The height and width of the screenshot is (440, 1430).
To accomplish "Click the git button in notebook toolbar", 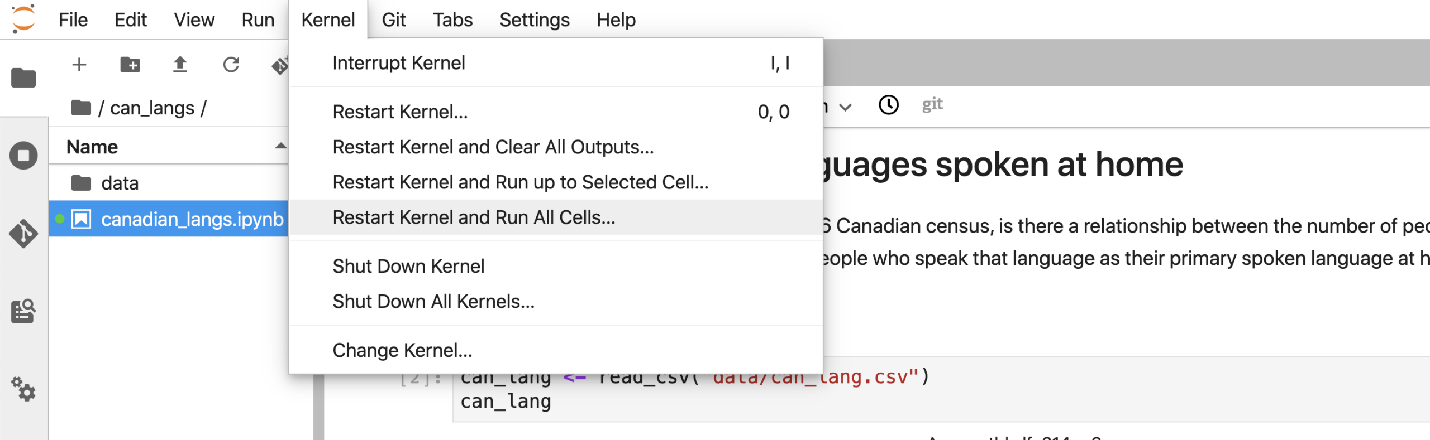I will (932, 104).
